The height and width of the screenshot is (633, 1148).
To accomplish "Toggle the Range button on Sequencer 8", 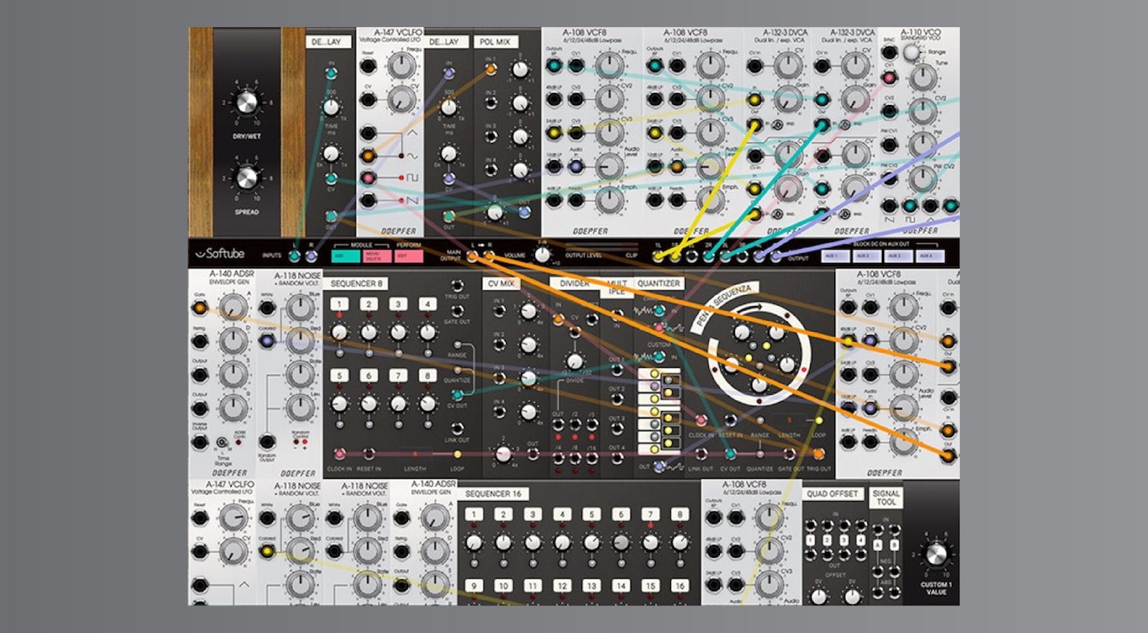I will (458, 346).
